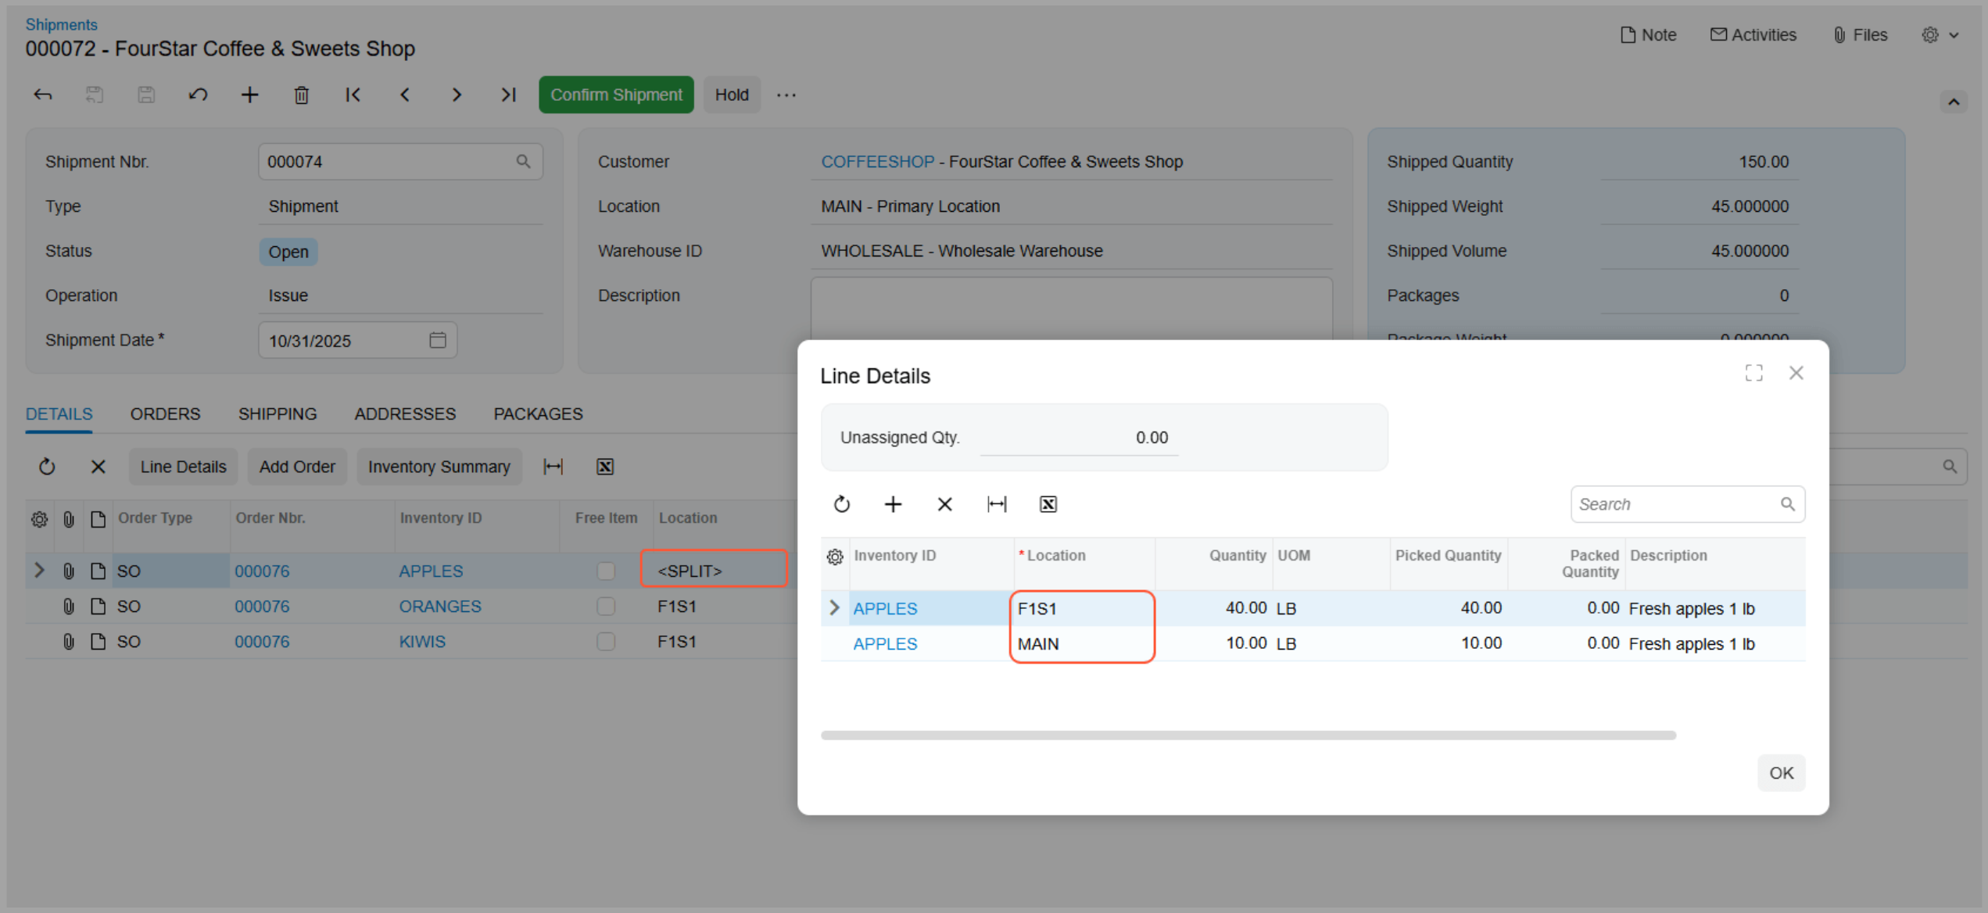This screenshot has width=1988, height=913.
Task: Expand the APPLES F1S1 row chevron
Action: [834, 607]
